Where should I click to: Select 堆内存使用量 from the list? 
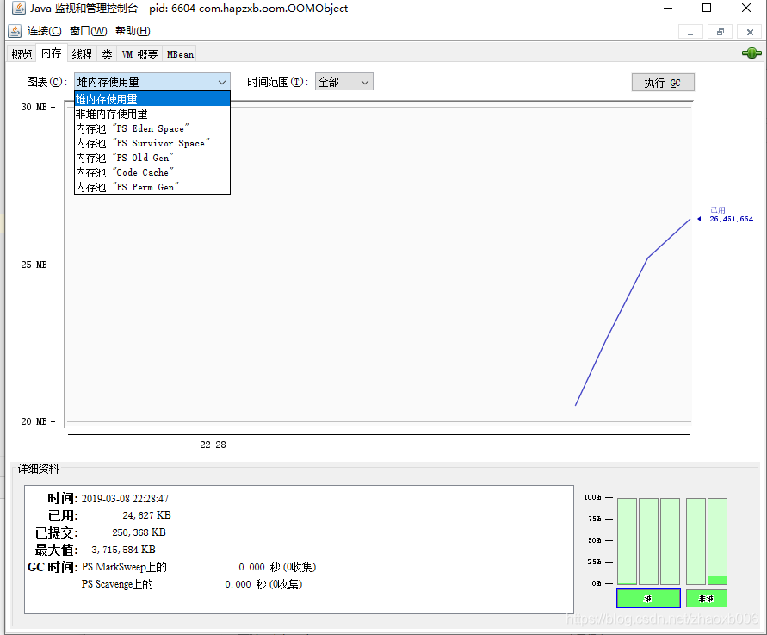152,99
